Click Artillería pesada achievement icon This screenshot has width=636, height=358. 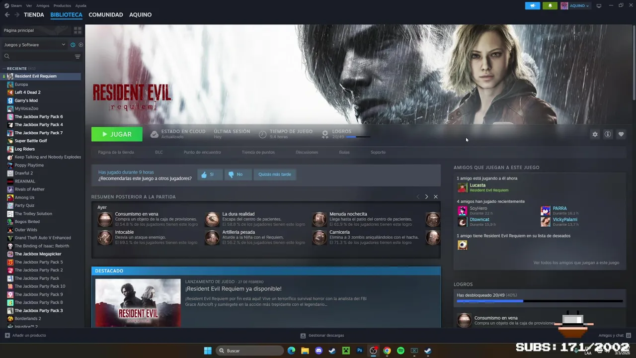click(x=212, y=237)
